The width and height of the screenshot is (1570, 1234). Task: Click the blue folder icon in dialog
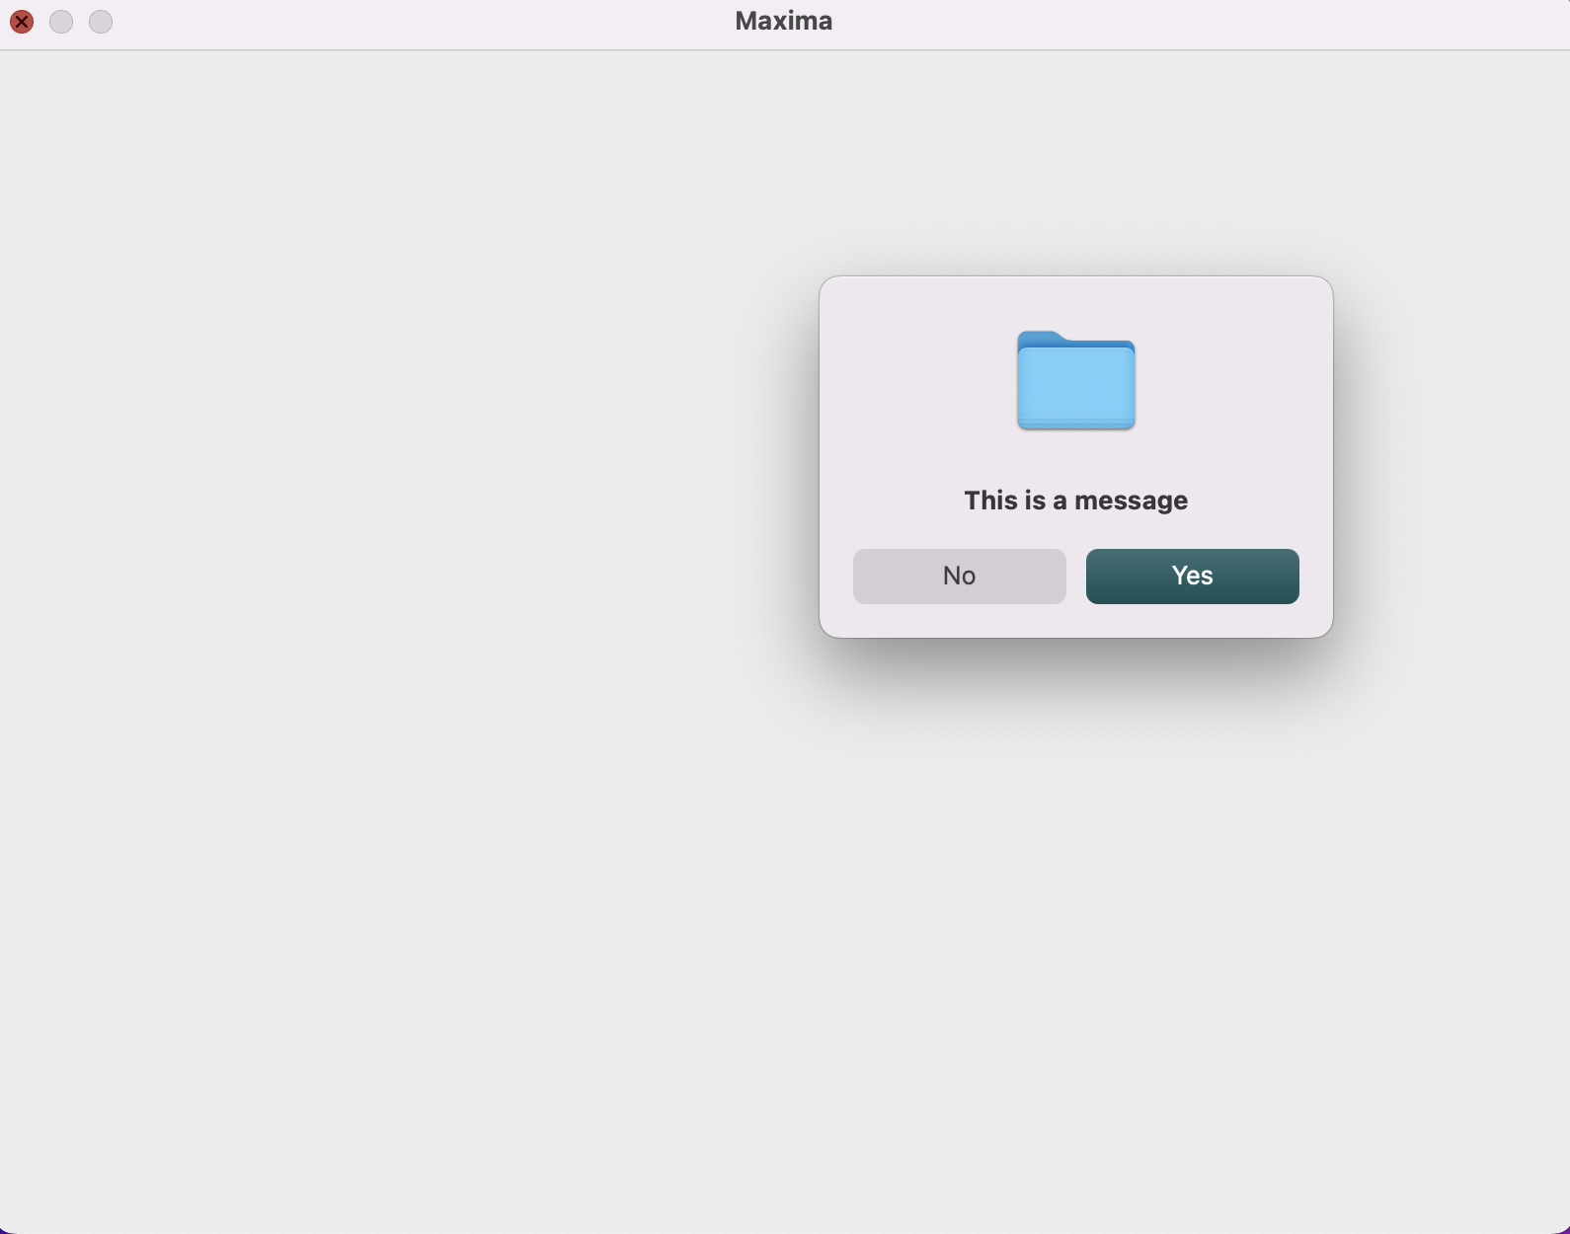point(1076,380)
